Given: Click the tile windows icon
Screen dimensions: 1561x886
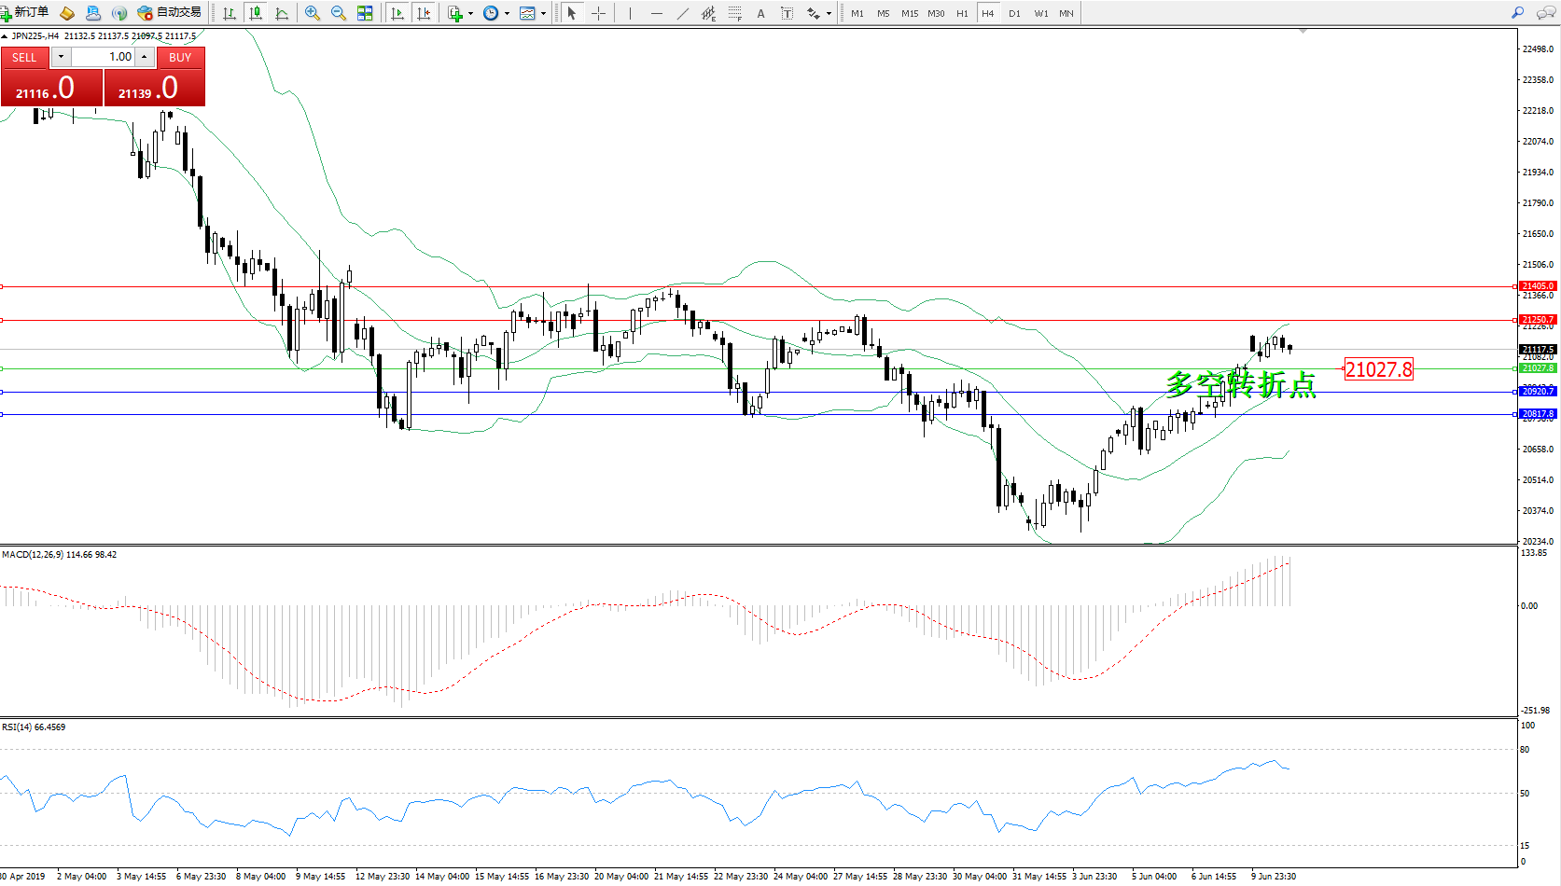Looking at the screenshot, I should (365, 13).
